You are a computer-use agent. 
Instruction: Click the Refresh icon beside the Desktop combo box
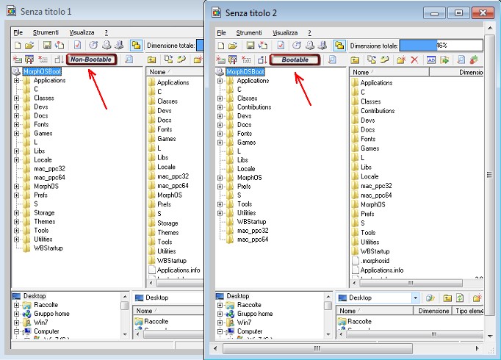pyautogui.click(x=461, y=298)
